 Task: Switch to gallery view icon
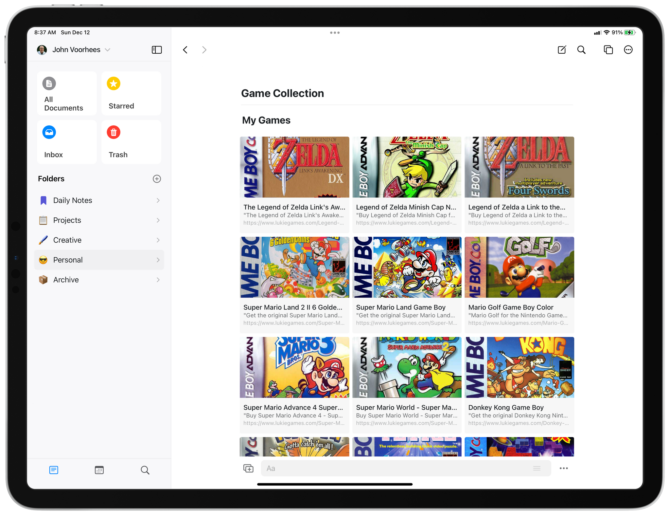(x=99, y=470)
